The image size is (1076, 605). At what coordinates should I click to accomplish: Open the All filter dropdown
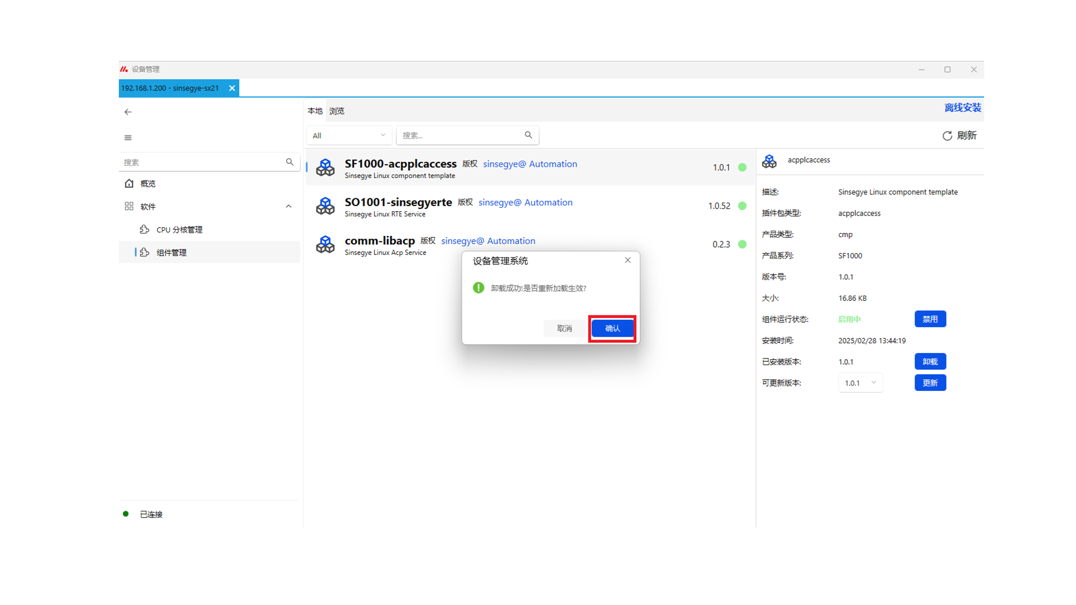(x=349, y=136)
